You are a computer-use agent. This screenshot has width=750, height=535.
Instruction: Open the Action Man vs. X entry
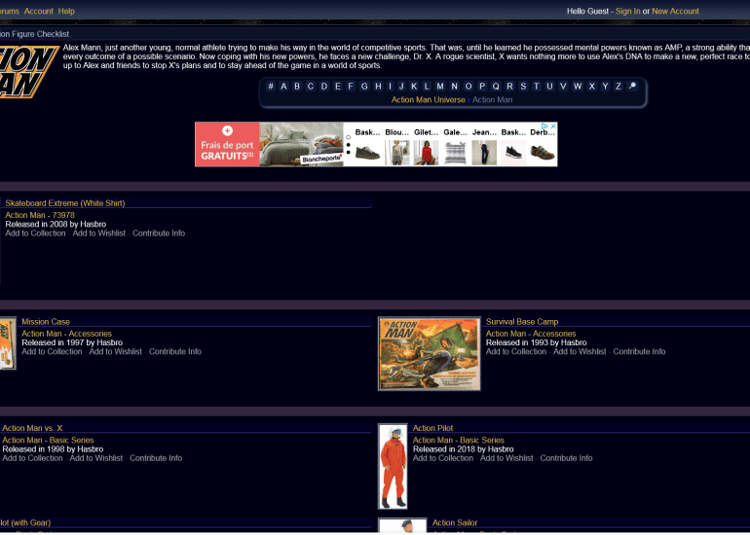(32, 428)
